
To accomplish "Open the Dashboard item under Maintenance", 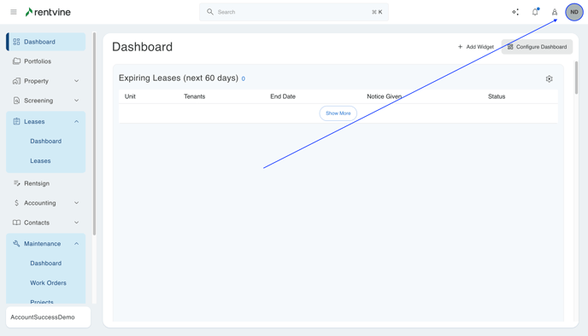I will click(46, 263).
